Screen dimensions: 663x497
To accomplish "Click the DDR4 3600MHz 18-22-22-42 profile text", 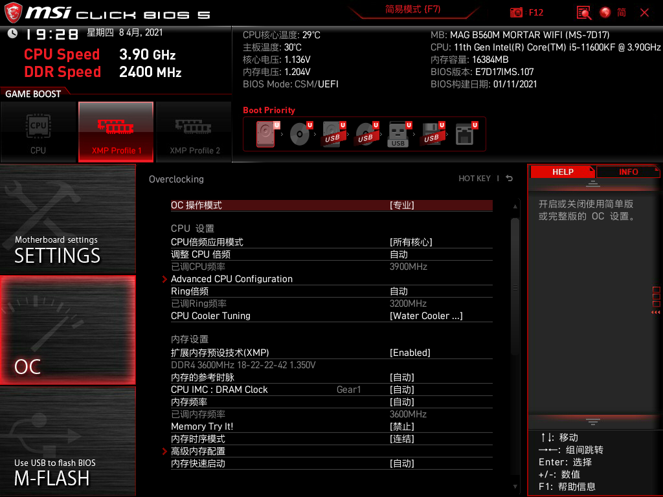I will click(243, 365).
